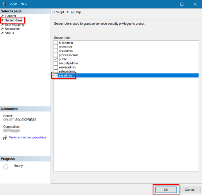
Task: Click the progress spinner ring icon
Action: pyautogui.click(x=6, y=167)
